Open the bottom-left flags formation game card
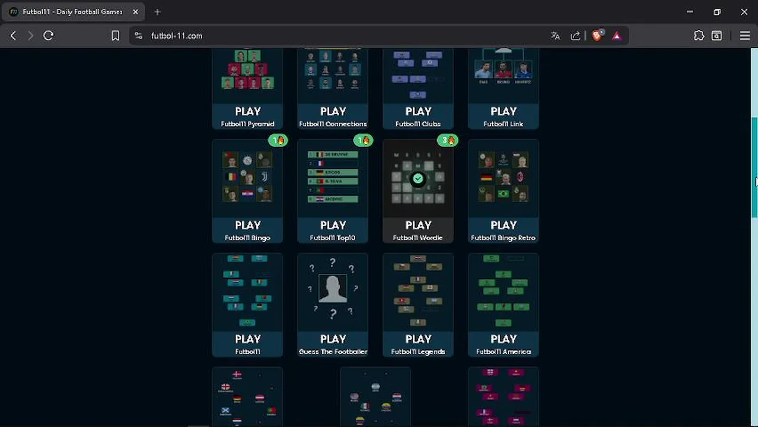Image resolution: width=758 pixels, height=427 pixels. pos(247,397)
